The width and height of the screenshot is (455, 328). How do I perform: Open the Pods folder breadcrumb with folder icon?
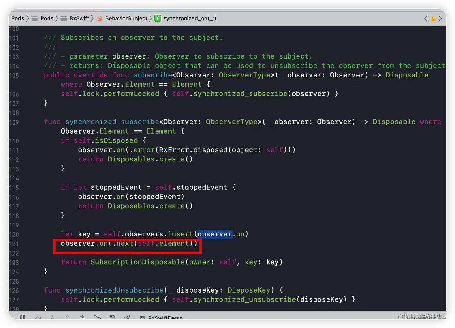click(42, 18)
